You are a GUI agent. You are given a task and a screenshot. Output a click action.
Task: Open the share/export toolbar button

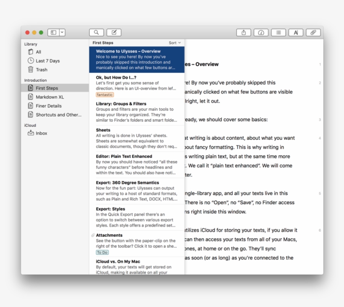click(243, 32)
